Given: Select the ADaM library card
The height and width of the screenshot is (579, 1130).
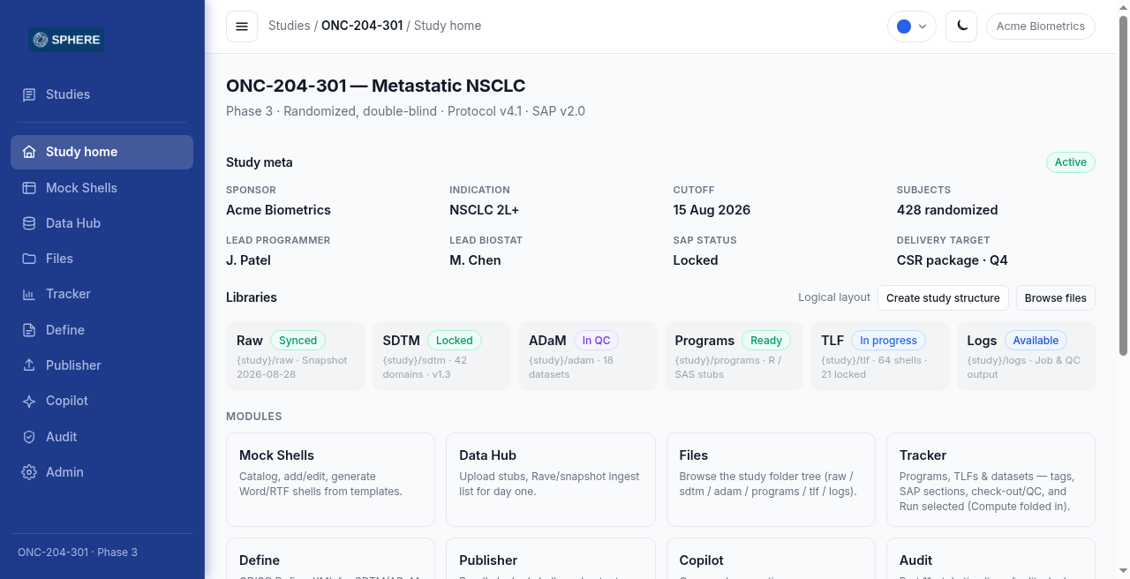Looking at the screenshot, I should [588, 356].
